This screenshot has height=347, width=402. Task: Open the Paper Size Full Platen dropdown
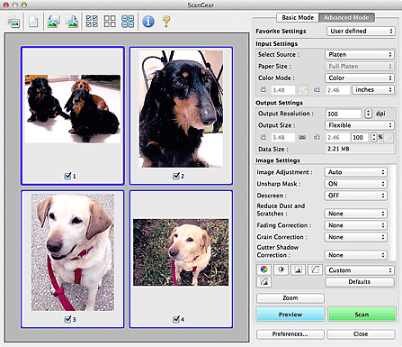360,66
